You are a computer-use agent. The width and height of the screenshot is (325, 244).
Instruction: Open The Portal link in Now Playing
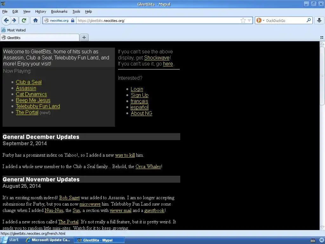coord(27,112)
